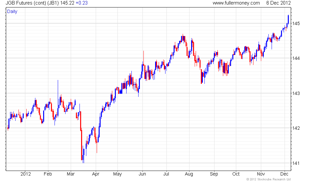
Task: Click the 'Oct' x-axis label
Action: pyautogui.click(x=236, y=174)
